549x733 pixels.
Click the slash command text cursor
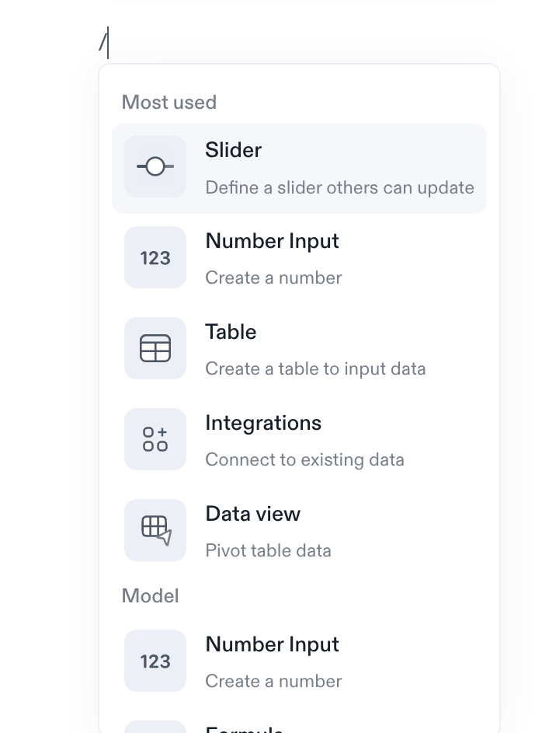[x=103, y=43]
